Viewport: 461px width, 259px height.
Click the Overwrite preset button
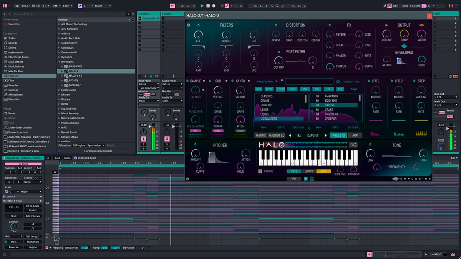[352, 81]
